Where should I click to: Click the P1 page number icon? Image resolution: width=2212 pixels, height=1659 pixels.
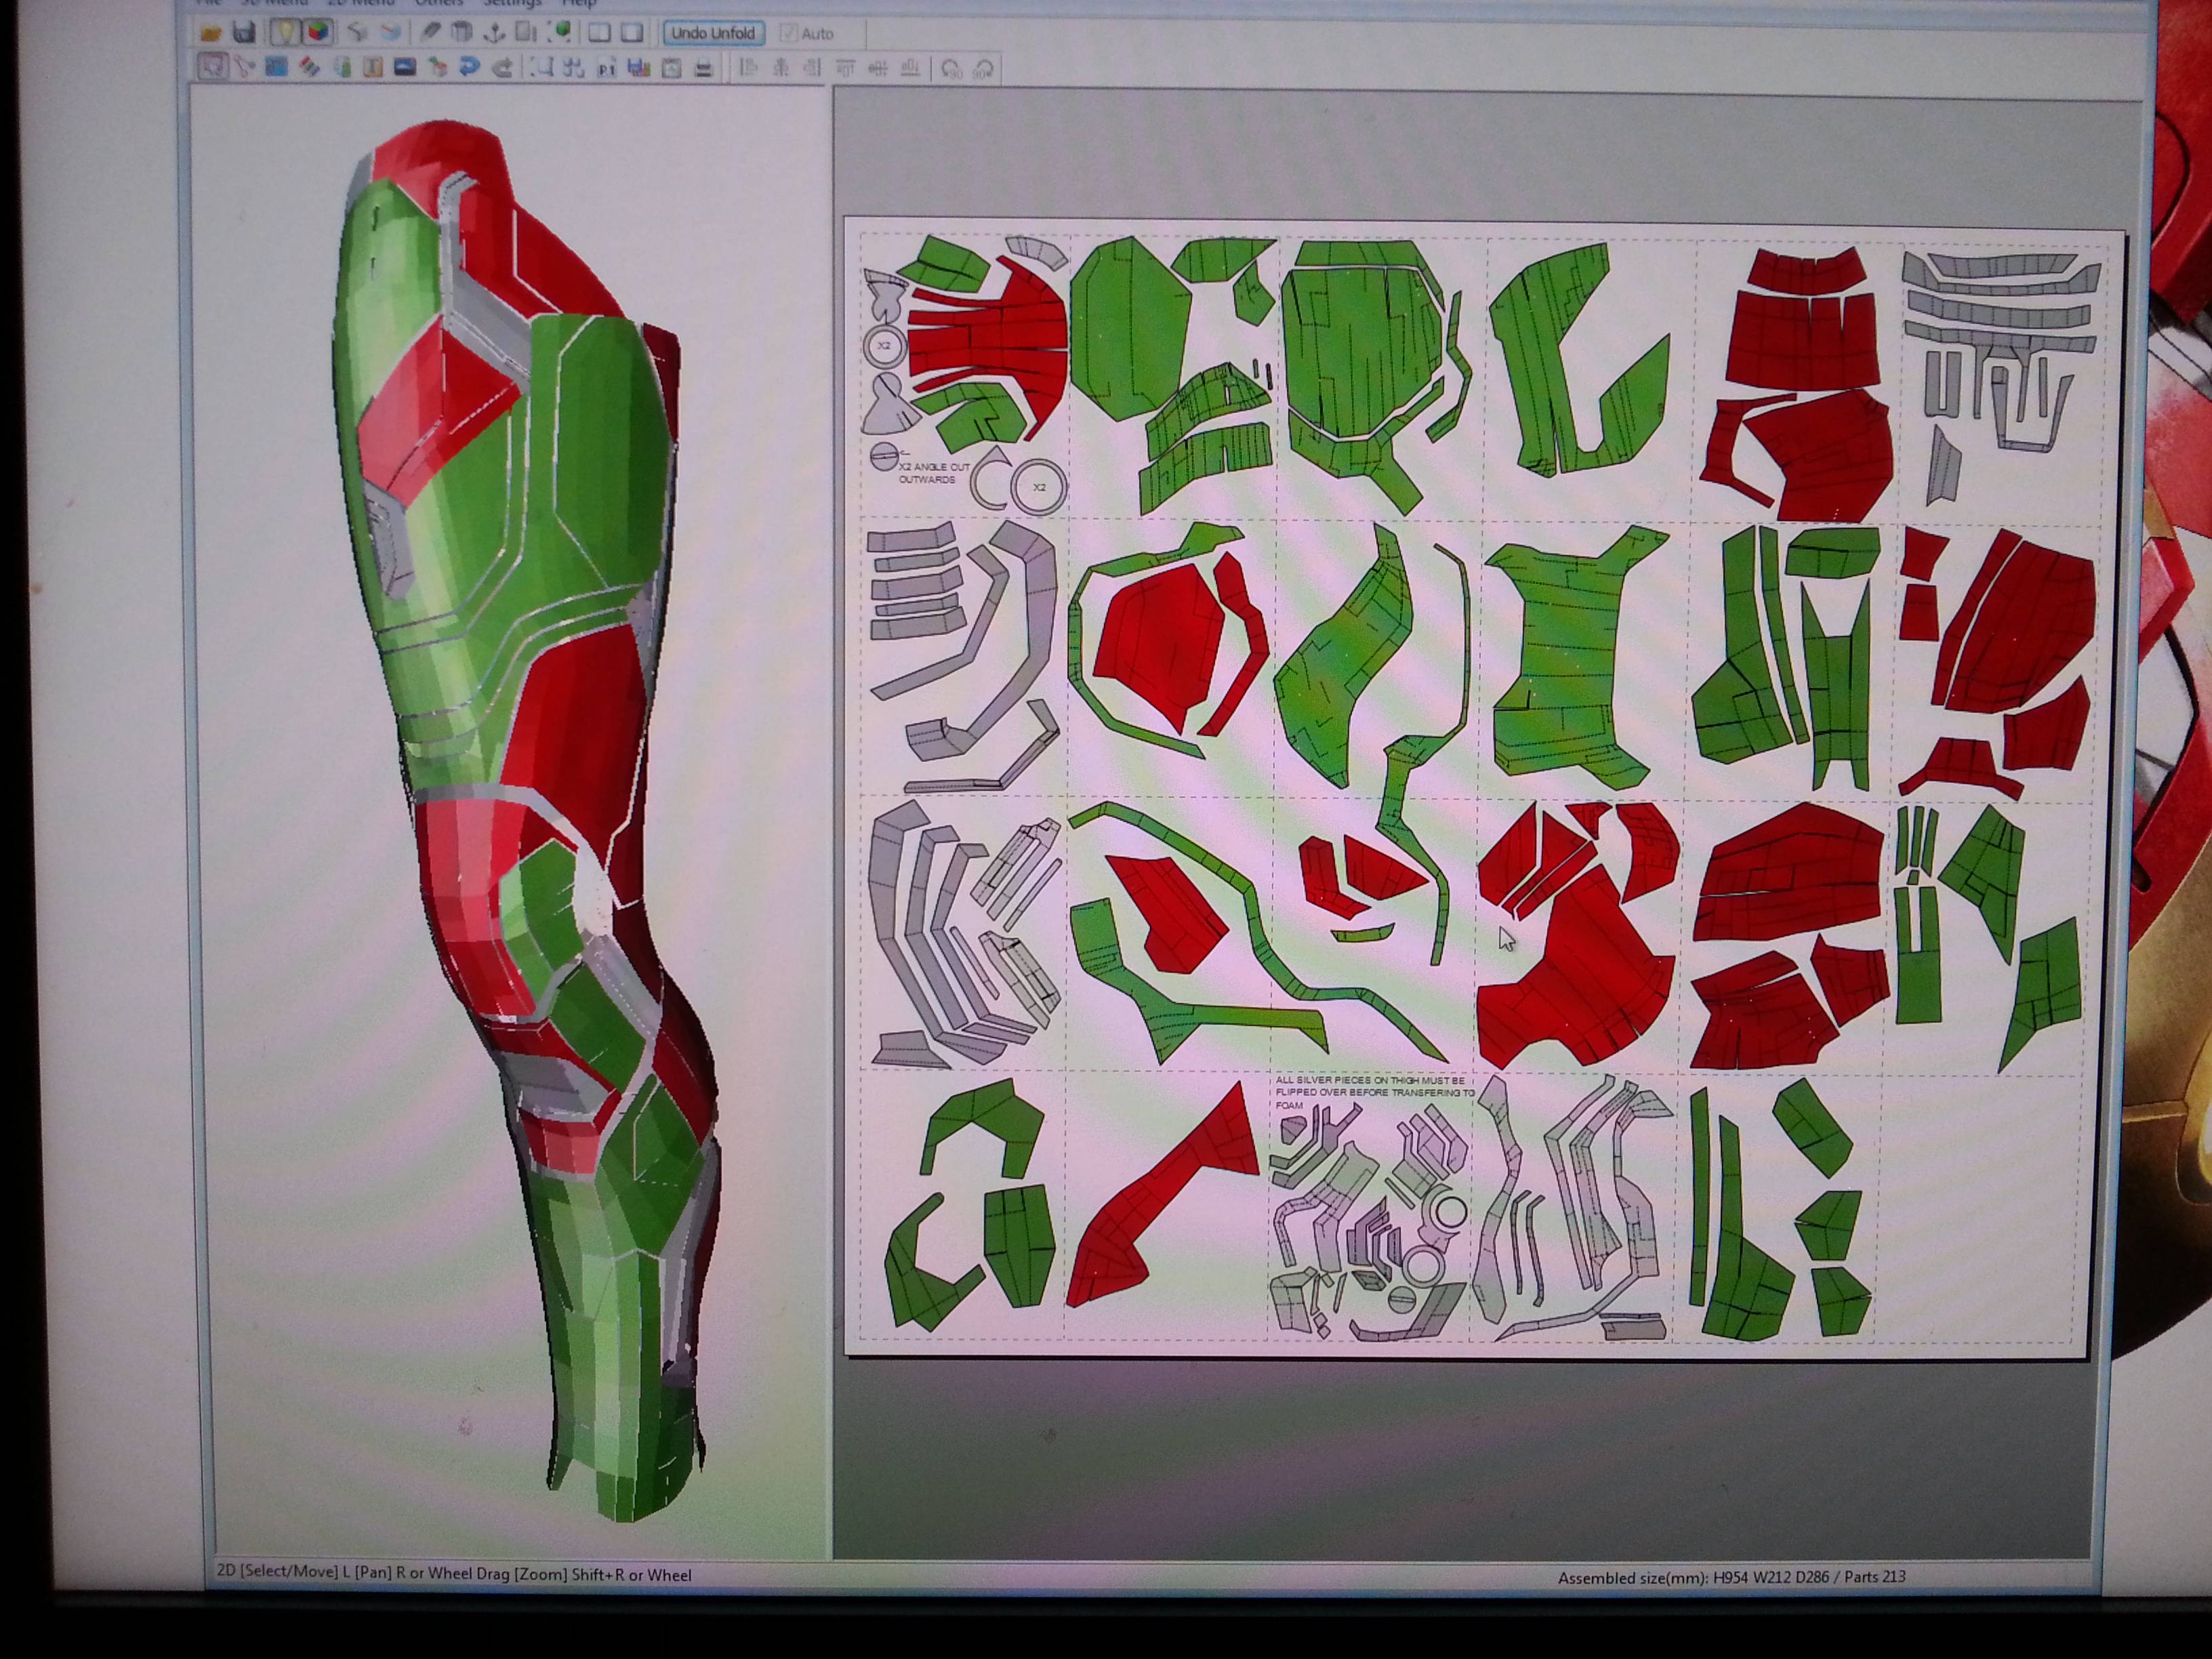[607, 68]
